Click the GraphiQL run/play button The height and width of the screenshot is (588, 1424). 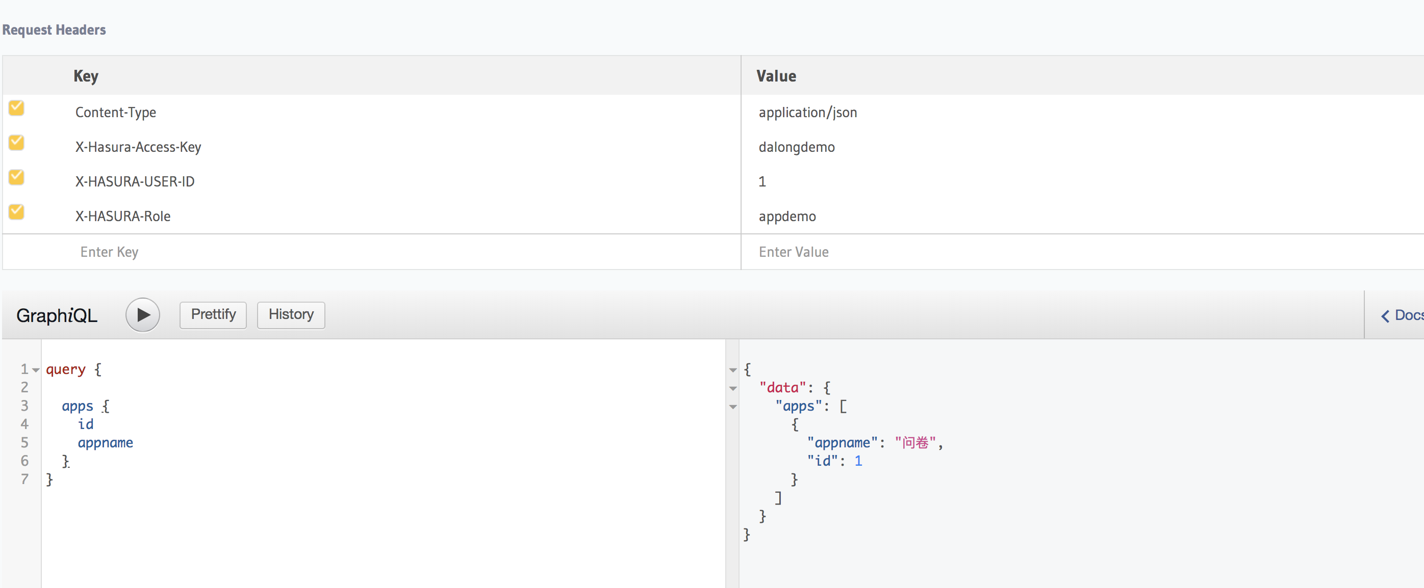pos(142,315)
